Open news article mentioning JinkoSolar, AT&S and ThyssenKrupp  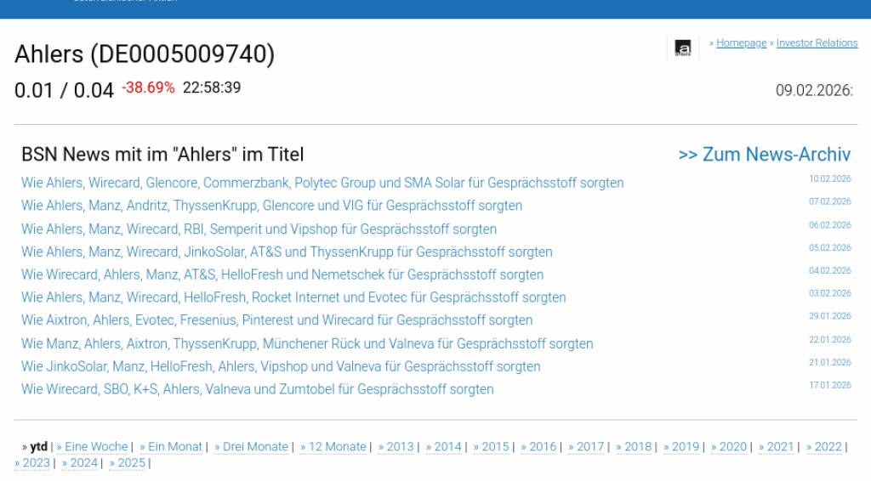[287, 252]
